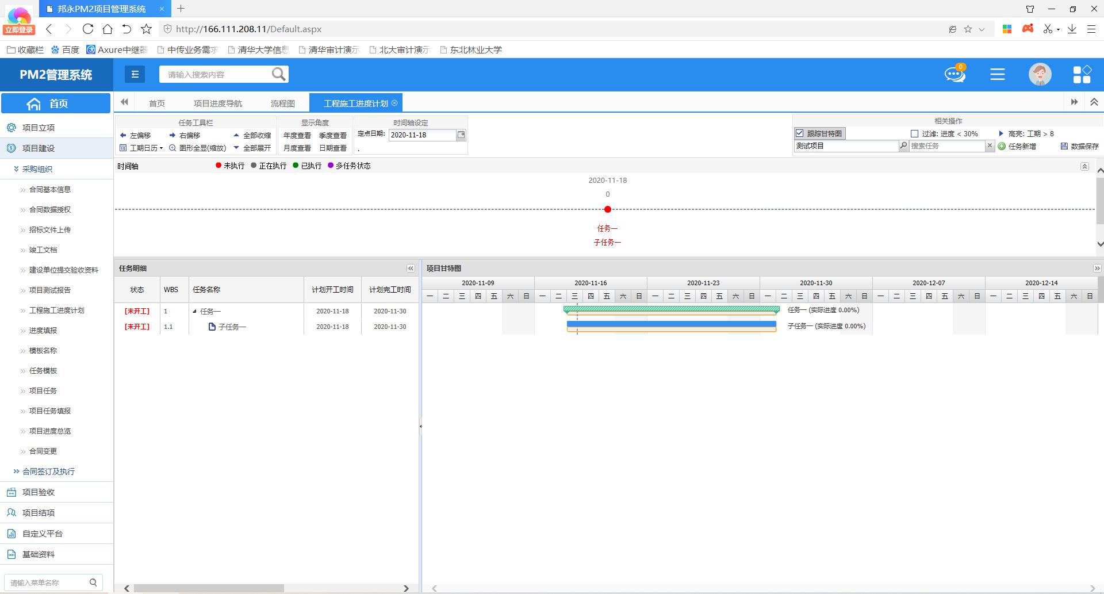Image resolution: width=1104 pixels, height=594 pixels.
Task: Open the calendar picker for 定点日期
Action: [x=461, y=135]
